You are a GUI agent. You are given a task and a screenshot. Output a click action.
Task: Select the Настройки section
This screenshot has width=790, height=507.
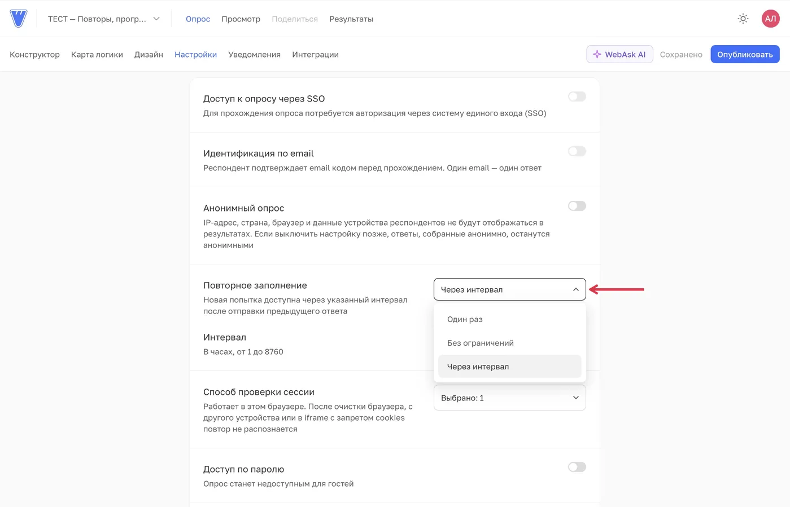point(195,55)
